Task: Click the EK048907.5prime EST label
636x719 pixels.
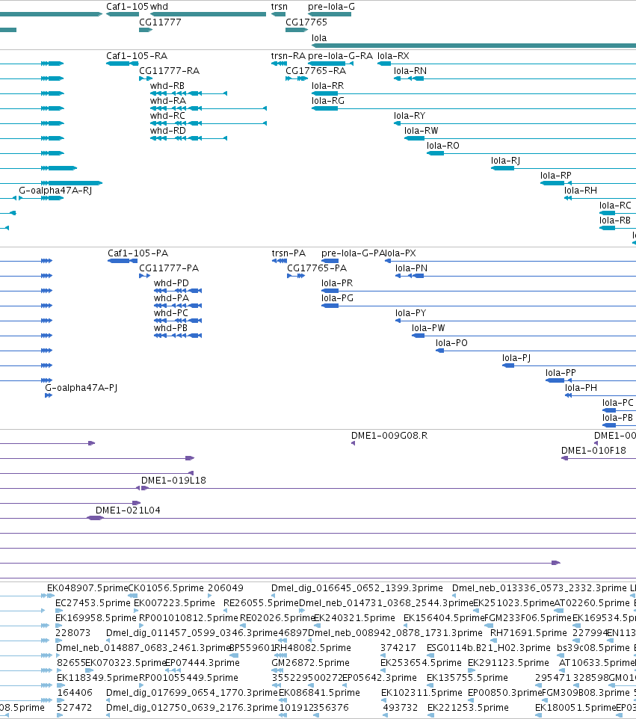Action: (87, 588)
